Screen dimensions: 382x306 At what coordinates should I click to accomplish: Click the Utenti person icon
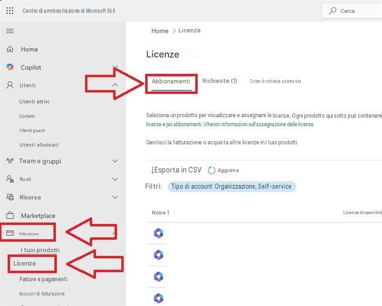tap(10, 85)
